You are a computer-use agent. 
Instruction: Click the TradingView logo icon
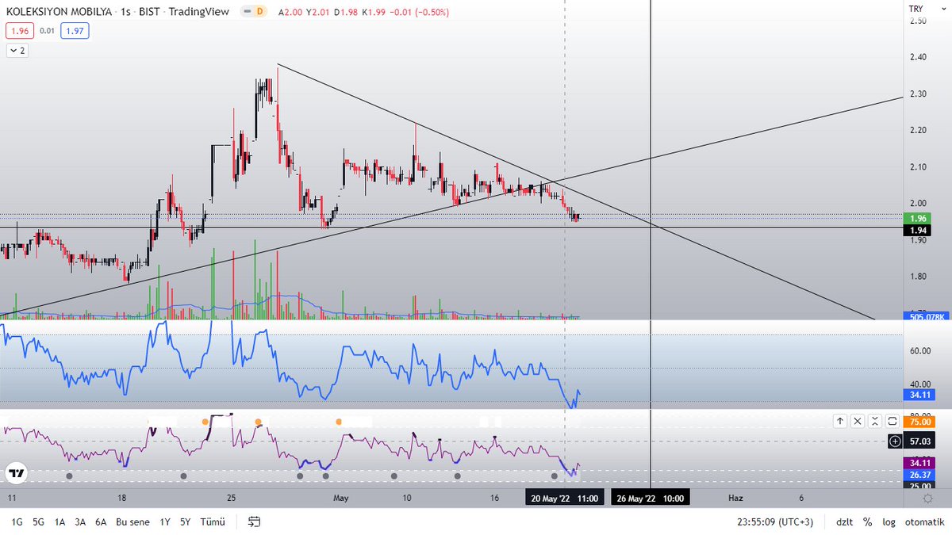pos(15,473)
